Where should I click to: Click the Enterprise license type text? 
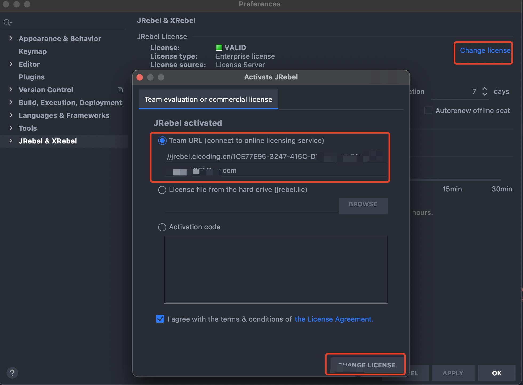point(245,56)
